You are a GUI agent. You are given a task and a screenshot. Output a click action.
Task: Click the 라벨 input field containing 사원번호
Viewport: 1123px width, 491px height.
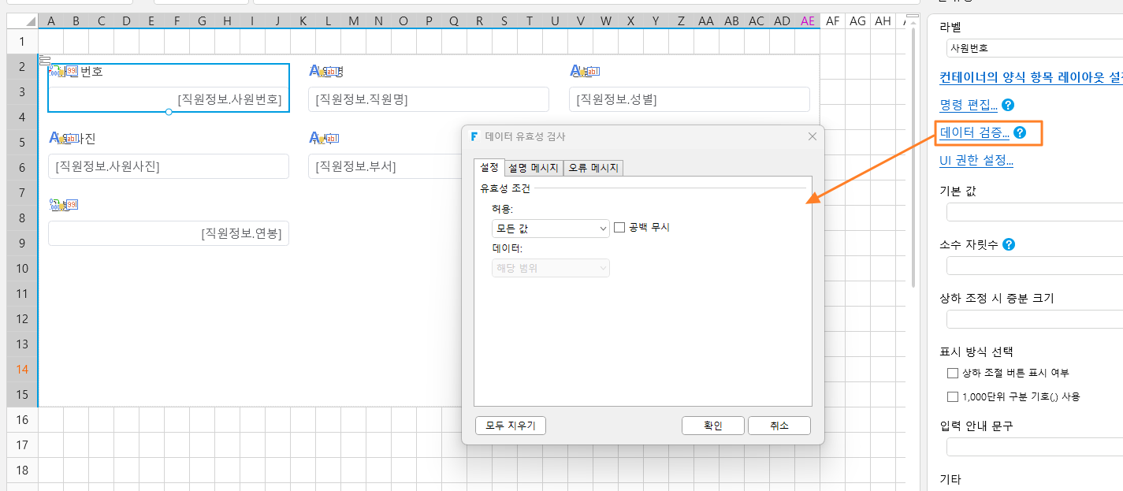tap(1035, 48)
